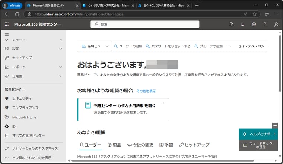Click the horizontal page scrollbar
This screenshot has width=283, height=164.
point(162,161)
